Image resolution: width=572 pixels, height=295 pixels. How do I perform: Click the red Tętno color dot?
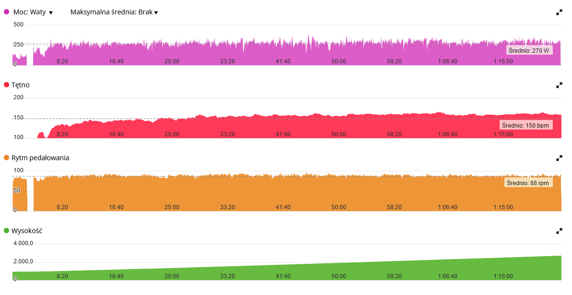7,85
